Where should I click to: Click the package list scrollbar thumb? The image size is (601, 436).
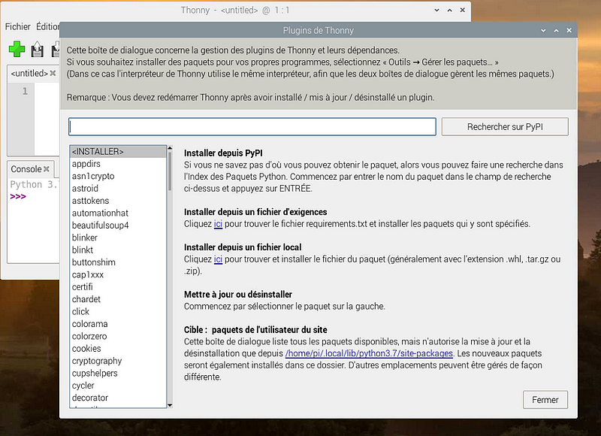[170, 171]
